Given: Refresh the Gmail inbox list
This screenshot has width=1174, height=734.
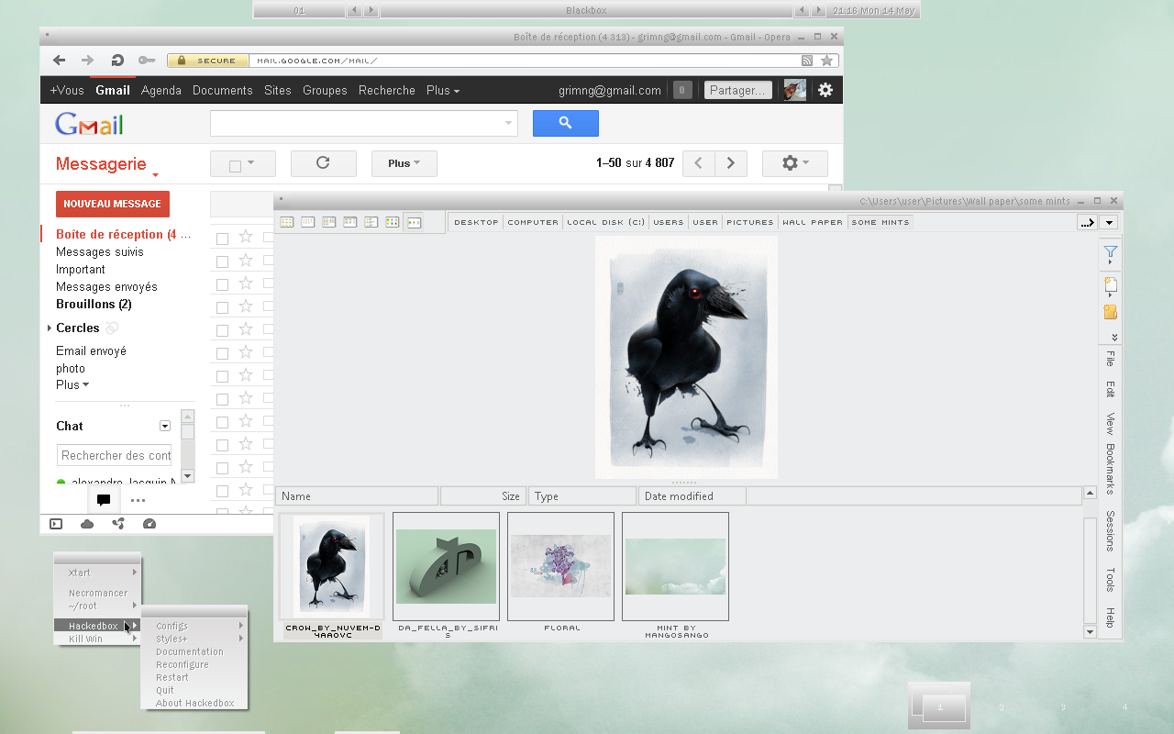Looking at the screenshot, I should tap(323, 163).
